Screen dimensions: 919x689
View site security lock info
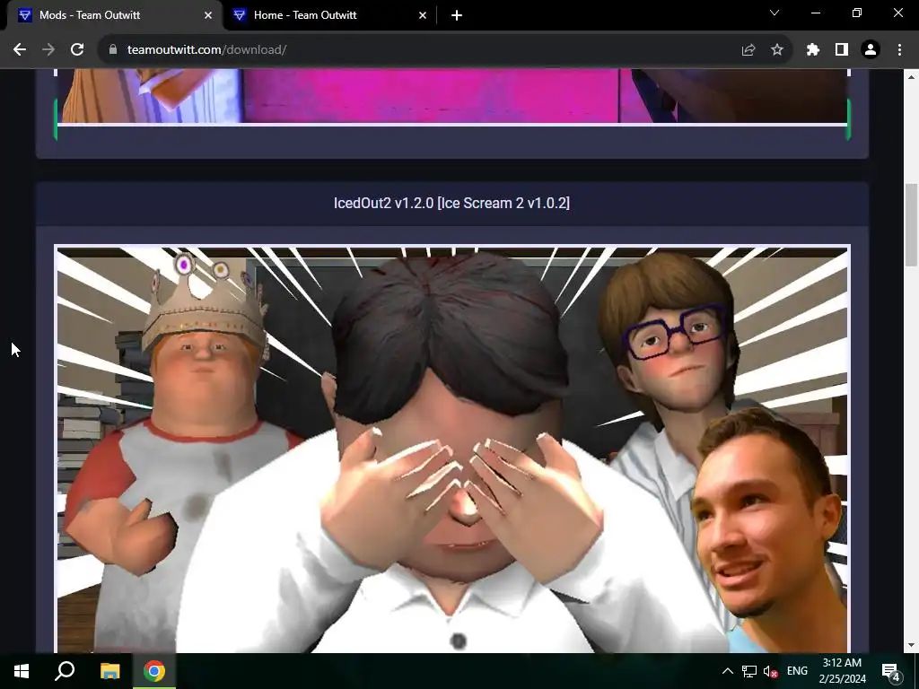coord(113,50)
